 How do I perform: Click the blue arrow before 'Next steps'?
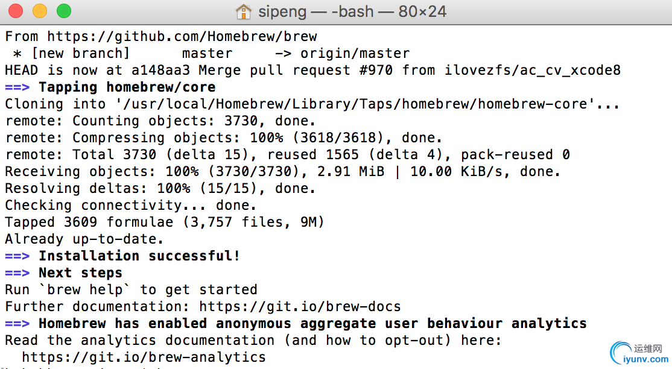(17, 273)
